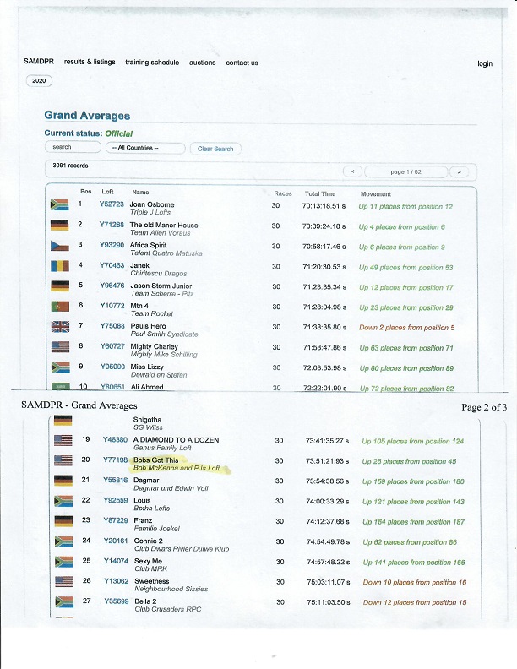
Task: Open the results & listings menu
Action: point(90,63)
